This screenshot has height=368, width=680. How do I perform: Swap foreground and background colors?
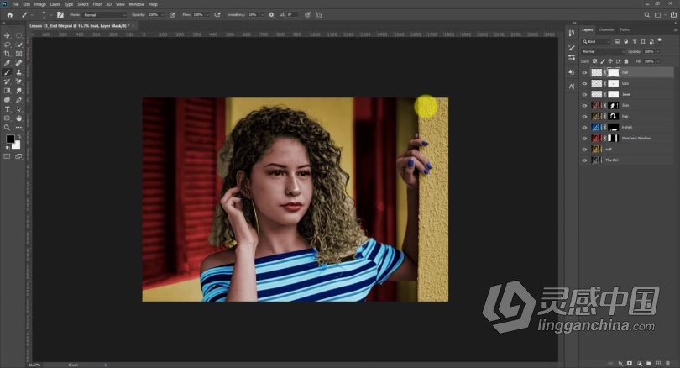pyautogui.click(x=18, y=137)
